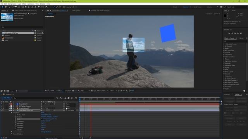Select the Puppet Pin tool
The image size is (248, 139).
46,7
